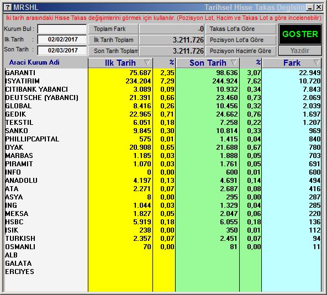Select the ANADOLU row name
This screenshot has height=295, width=327.
22,181
